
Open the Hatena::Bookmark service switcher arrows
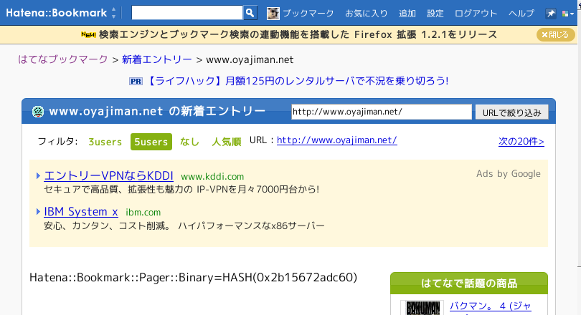pos(114,13)
